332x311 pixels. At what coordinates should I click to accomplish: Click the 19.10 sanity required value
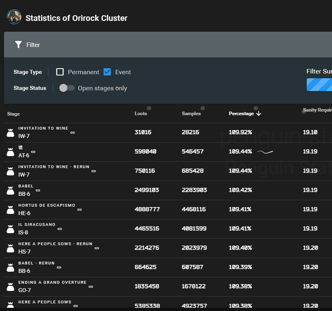310,132
